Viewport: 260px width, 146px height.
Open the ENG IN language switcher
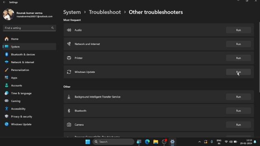coord(219,142)
